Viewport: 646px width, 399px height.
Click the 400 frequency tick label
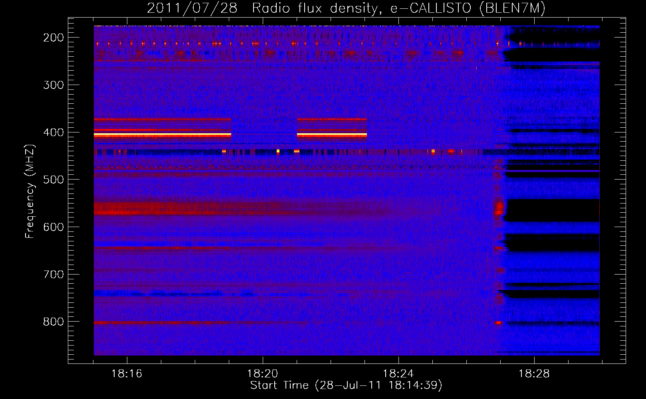pos(54,132)
